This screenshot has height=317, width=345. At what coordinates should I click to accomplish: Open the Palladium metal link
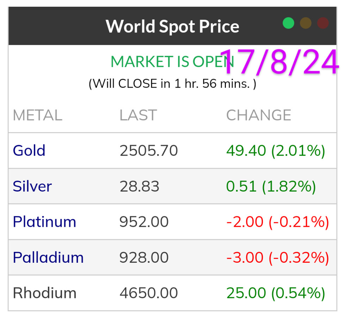point(48,257)
